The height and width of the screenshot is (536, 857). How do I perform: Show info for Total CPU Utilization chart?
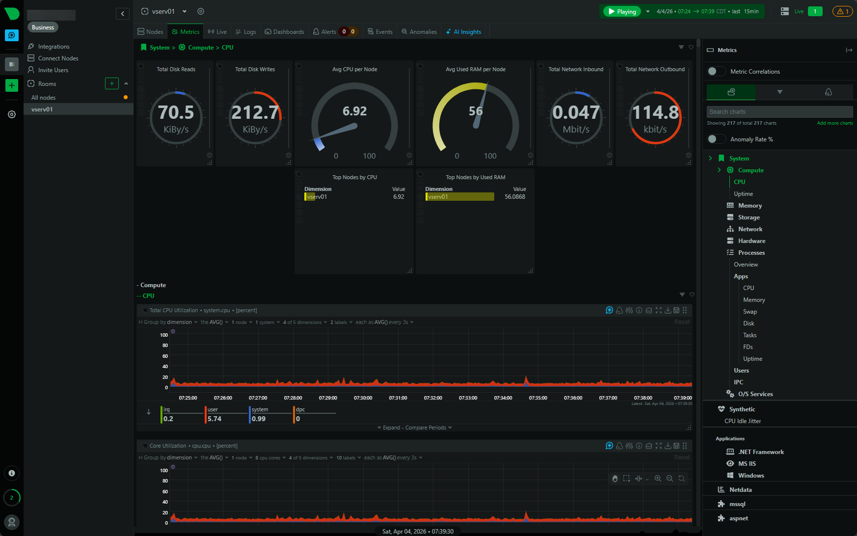[x=639, y=310]
